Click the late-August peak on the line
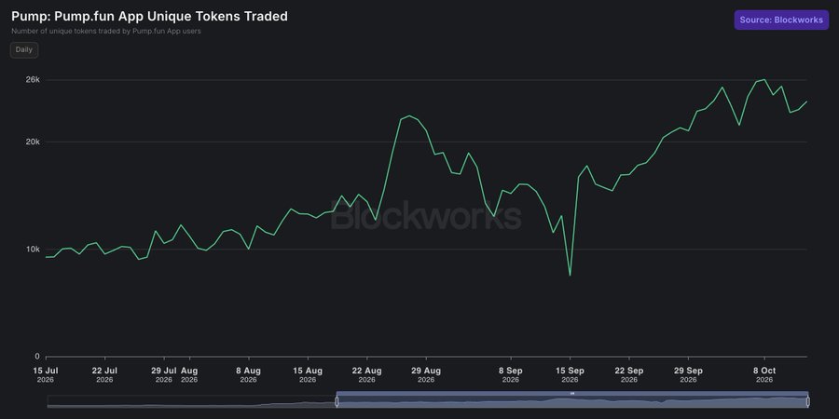This screenshot has height=419, width=839. tap(409, 116)
